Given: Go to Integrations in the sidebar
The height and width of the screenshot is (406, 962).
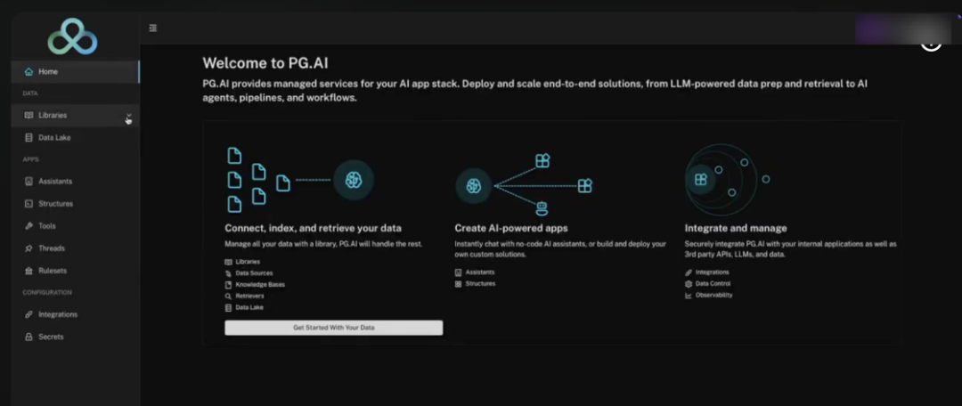Looking at the screenshot, I should tap(75, 314).
